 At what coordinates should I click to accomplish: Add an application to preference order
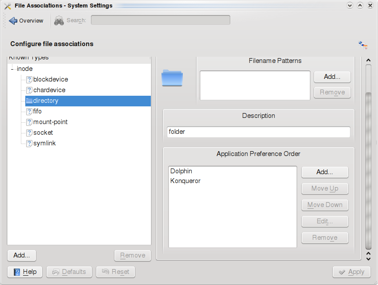coord(325,172)
